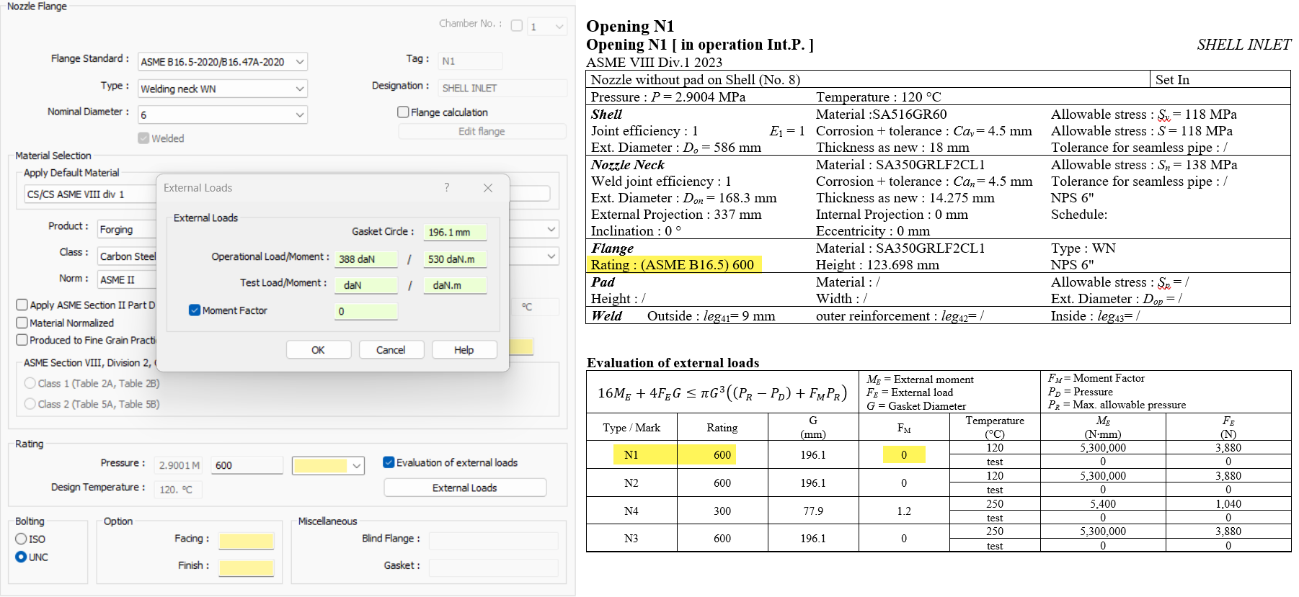Click the External Loads button
1299x597 pixels.
[465, 488]
